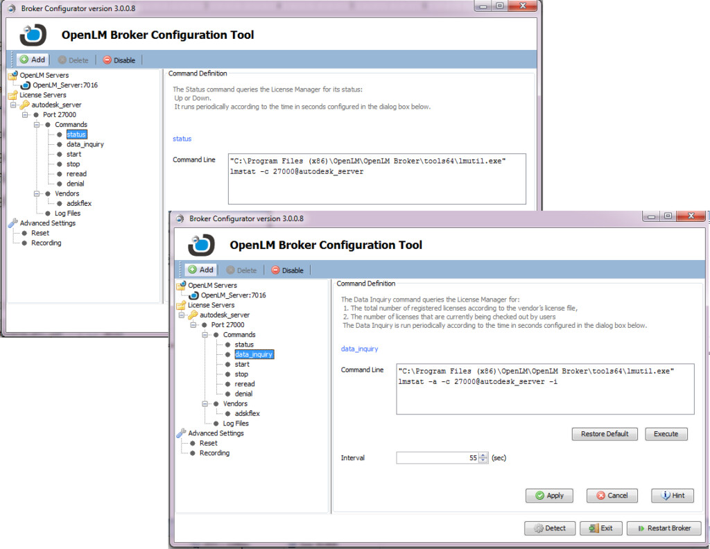Collapse Vendors node in back window
The image size is (710, 549).
pos(37,193)
